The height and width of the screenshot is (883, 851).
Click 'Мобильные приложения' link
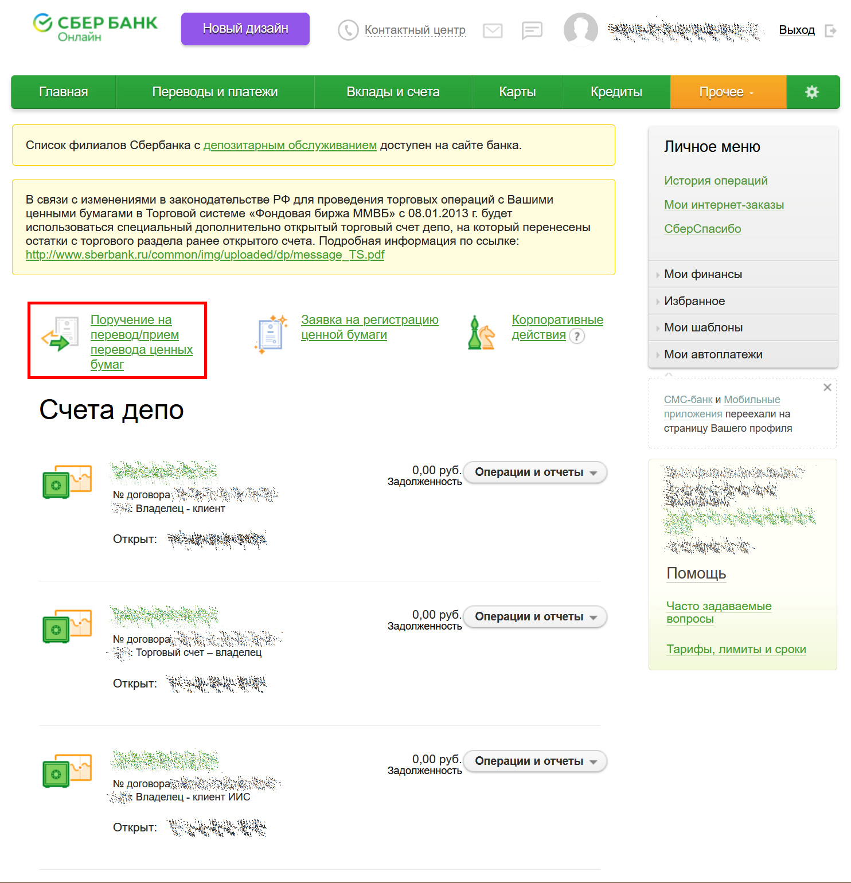tap(723, 407)
